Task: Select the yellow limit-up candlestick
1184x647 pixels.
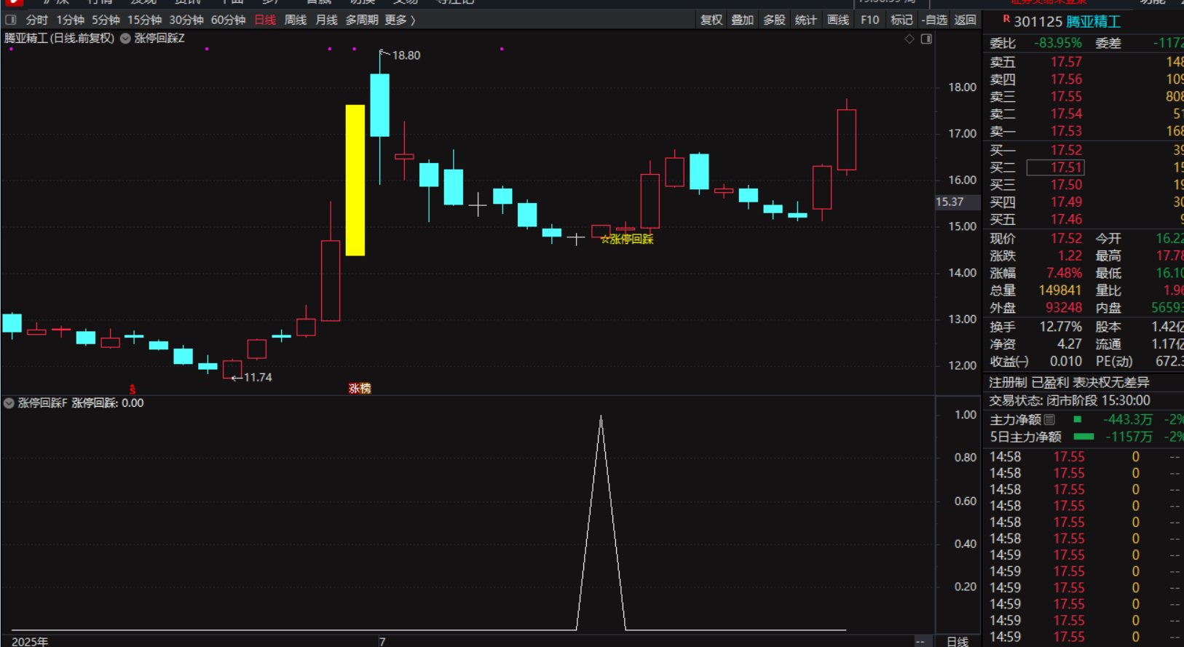Action: (x=355, y=180)
